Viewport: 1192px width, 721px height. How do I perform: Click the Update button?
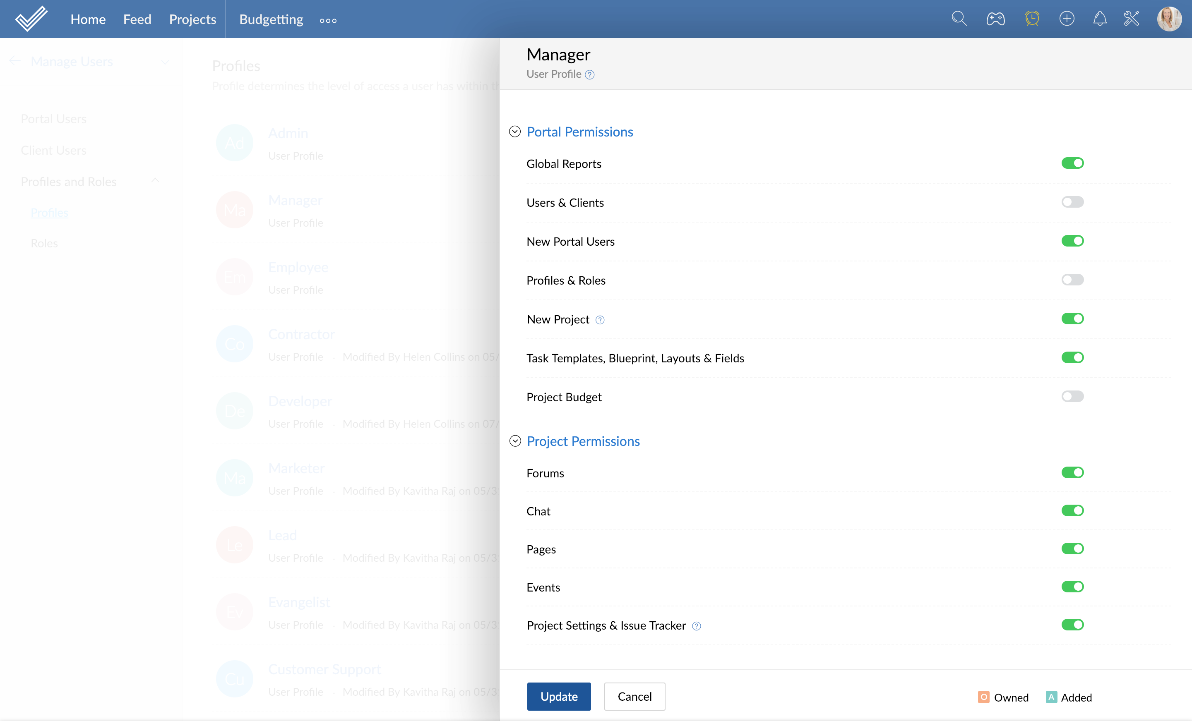click(559, 696)
